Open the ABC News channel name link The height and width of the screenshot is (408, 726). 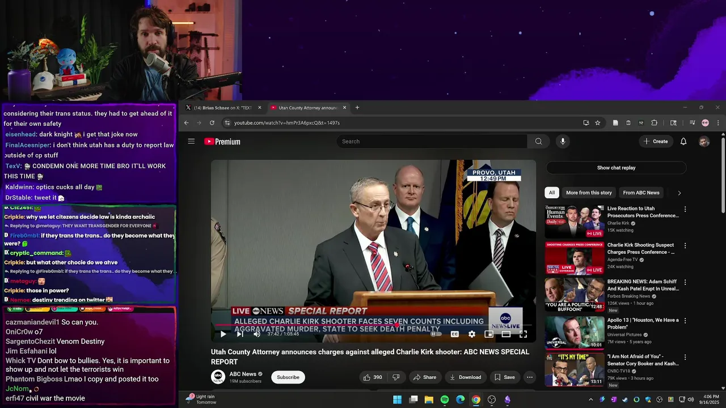243,374
